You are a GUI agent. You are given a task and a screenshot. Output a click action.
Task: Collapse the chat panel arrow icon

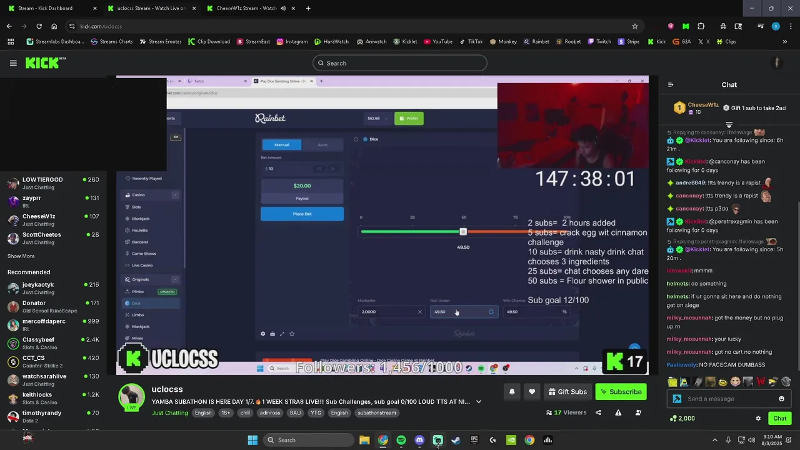(x=671, y=85)
